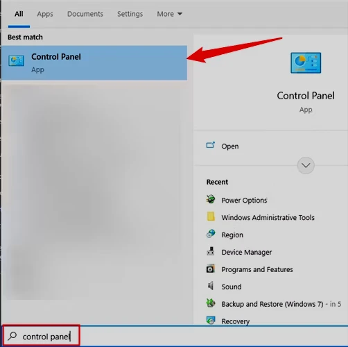This screenshot has height=347, width=348.
Task: Open the More dropdown filter
Action: click(x=170, y=14)
